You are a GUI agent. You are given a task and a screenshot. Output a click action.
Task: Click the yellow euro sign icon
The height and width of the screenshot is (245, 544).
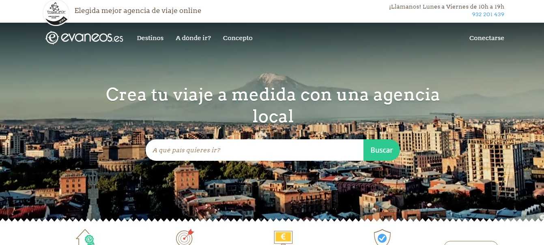coord(283,238)
